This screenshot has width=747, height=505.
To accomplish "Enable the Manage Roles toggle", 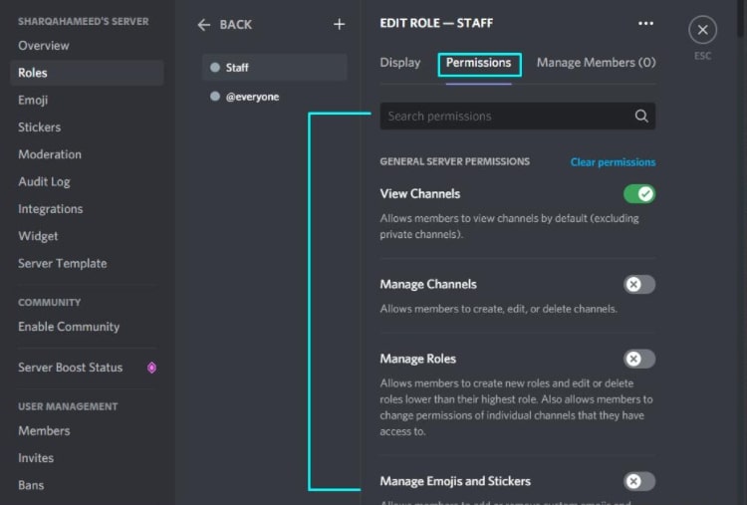I will pyautogui.click(x=638, y=359).
